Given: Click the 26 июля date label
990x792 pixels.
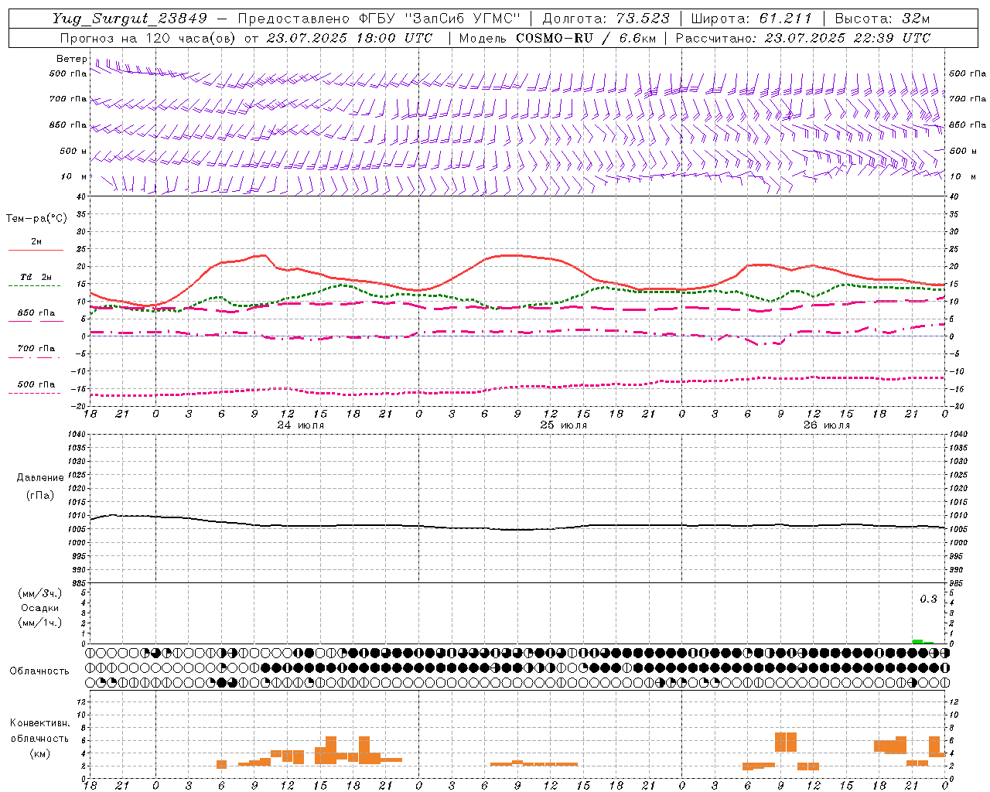Looking at the screenshot, I should (x=827, y=425).
